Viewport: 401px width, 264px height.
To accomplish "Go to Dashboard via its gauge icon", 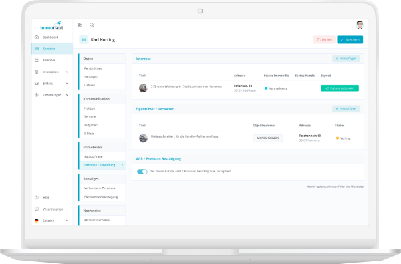I will coord(37,37).
